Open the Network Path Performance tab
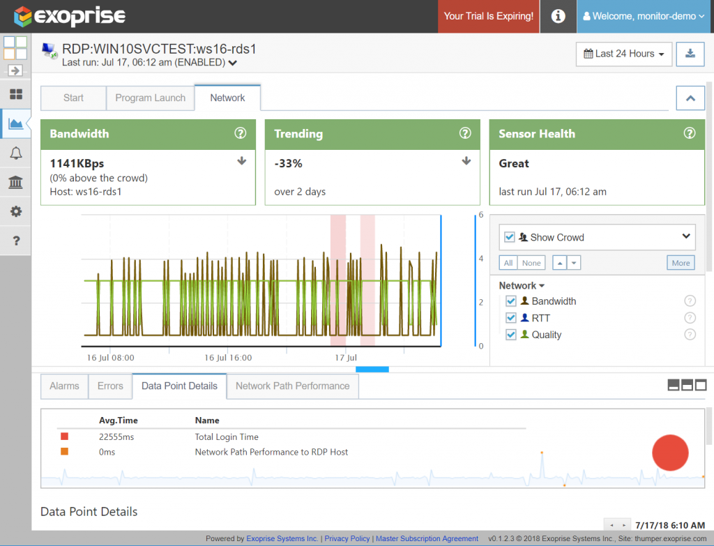 click(x=292, y=386)
